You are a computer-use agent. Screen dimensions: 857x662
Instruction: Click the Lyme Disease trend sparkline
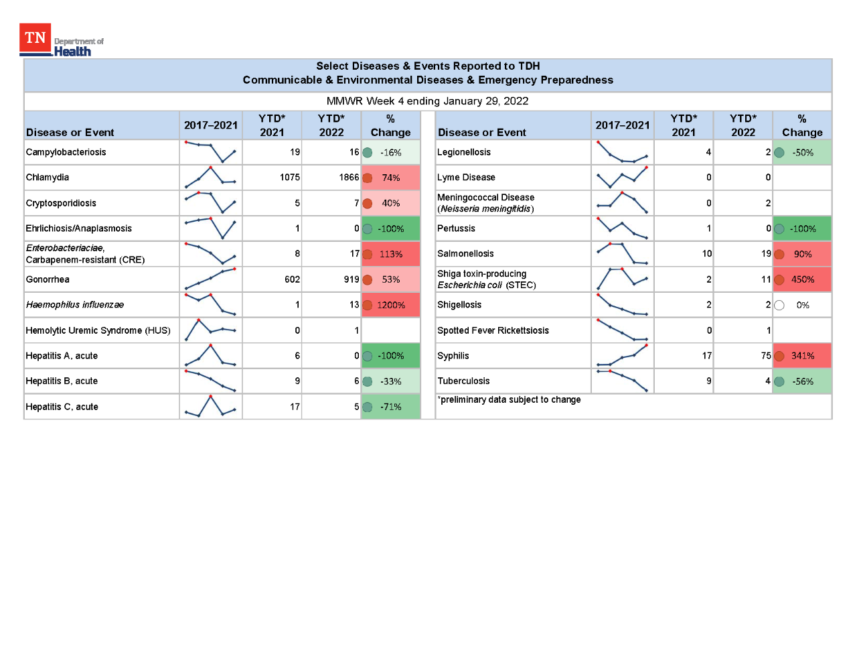pyautogui.click(x=622, y=177)
